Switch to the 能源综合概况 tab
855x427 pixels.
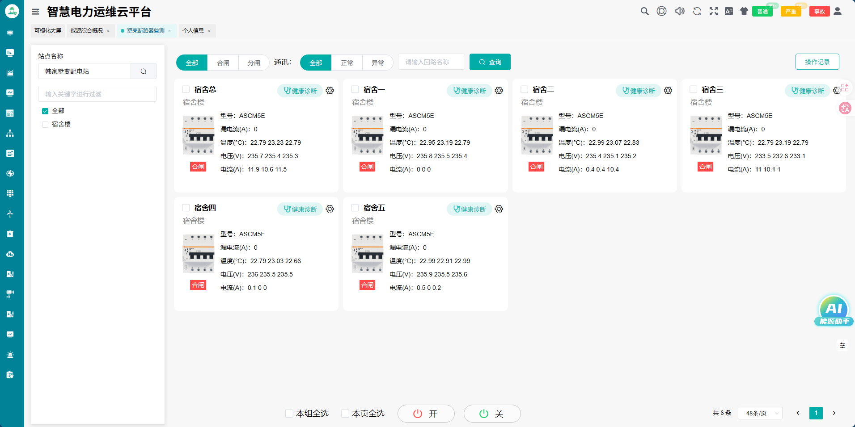(x=87, y=31)
